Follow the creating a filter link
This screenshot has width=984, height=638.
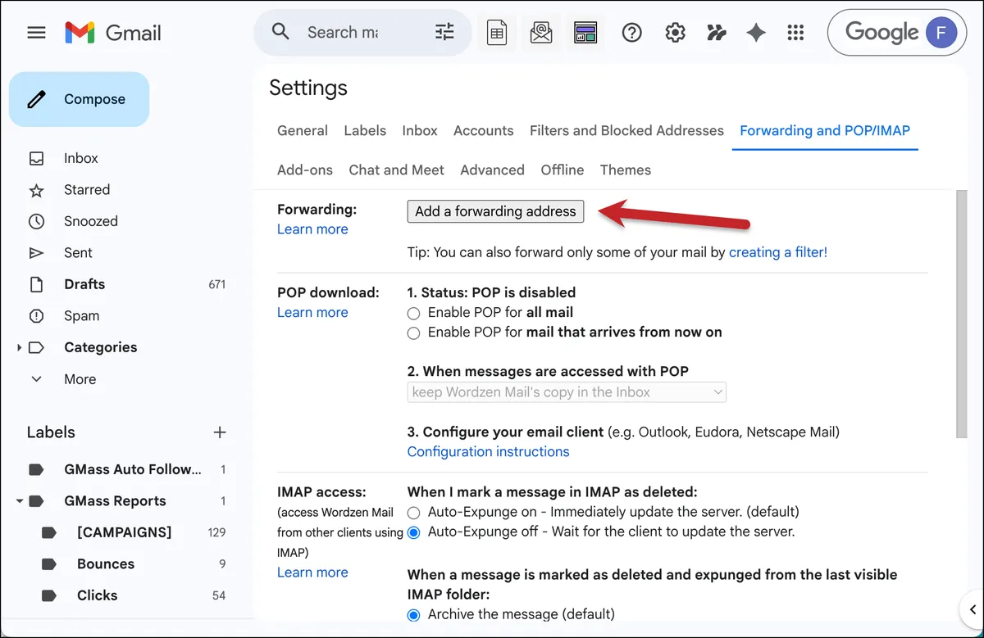pos(778,252)
